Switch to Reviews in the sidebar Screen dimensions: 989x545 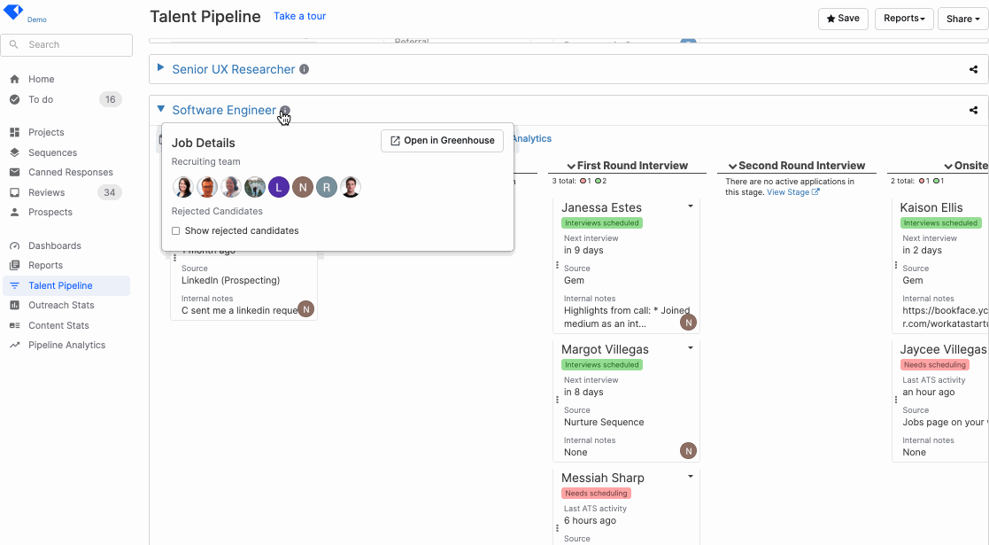pyautogui.click(x=12, y=191)
